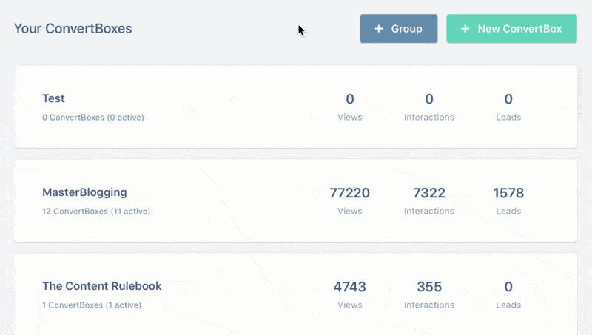The image size is (592, 335).
Task: Select MasterBlogging's 1578 Leads stat
Action: coord(508,194)
